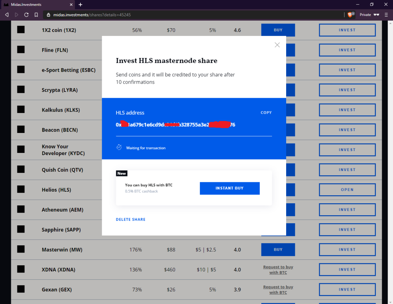
Task: Invest in Sapphire (SAPP)
Action: 347,229
